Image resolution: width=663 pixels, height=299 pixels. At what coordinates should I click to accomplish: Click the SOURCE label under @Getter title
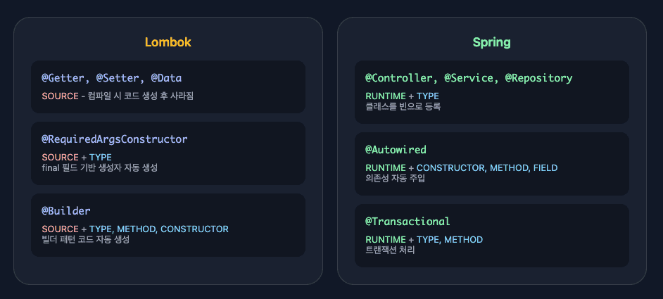[60, 96]
